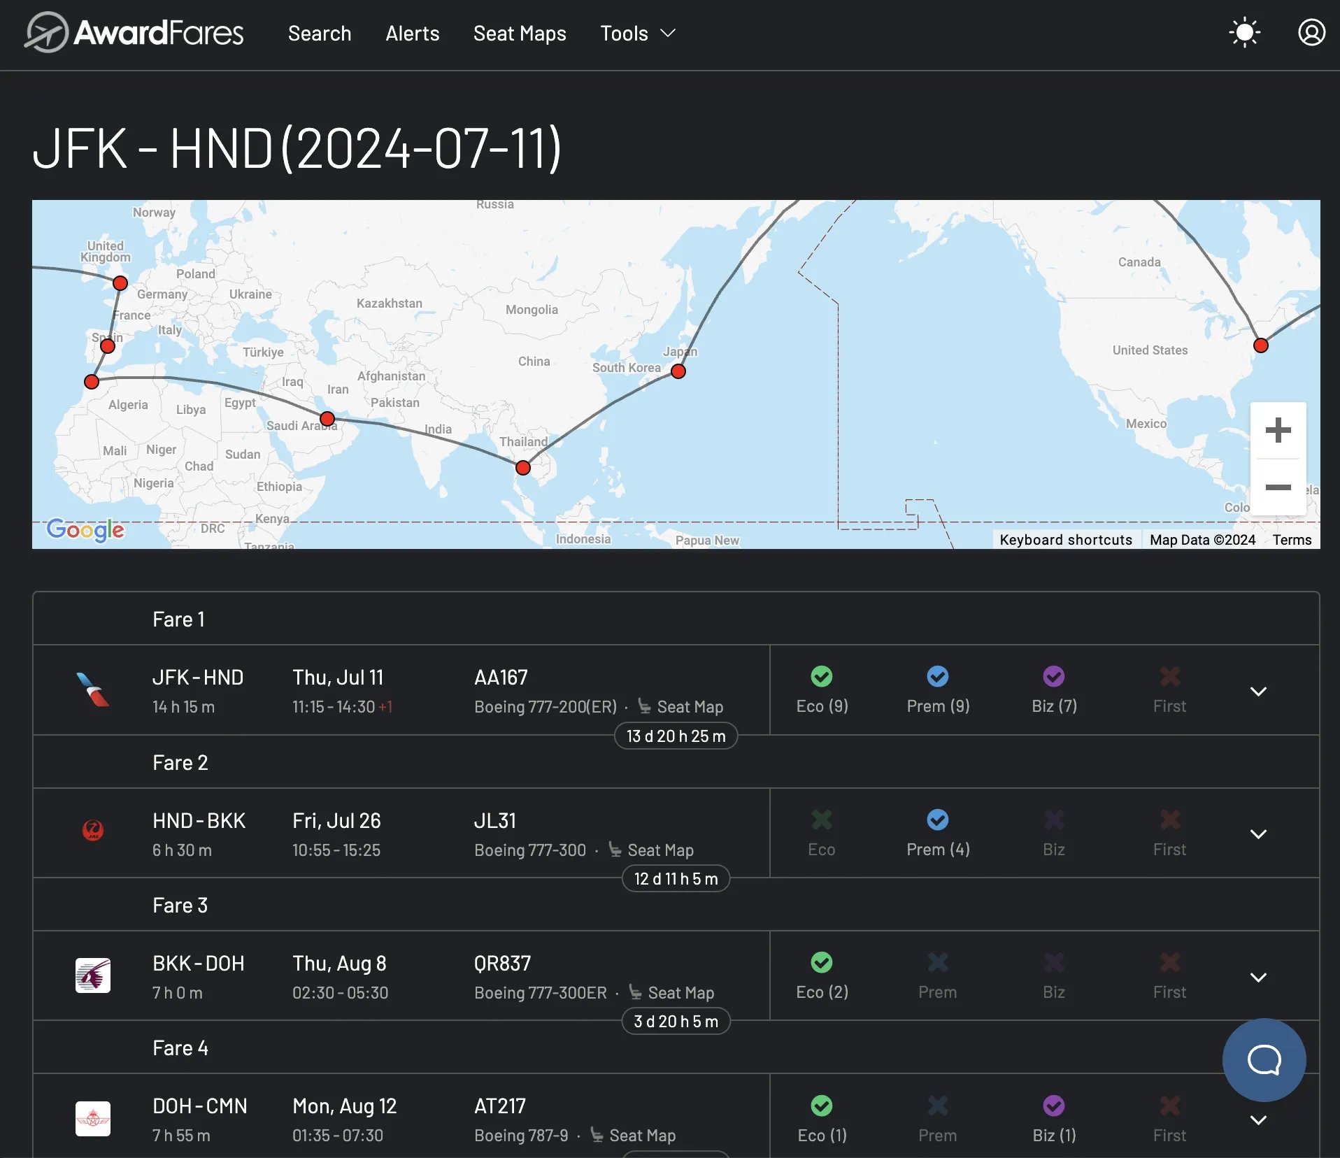Click the Map Data ©2024 attribution
The width and height of the screenshot is (1340, 1158).
point(1202,540)
